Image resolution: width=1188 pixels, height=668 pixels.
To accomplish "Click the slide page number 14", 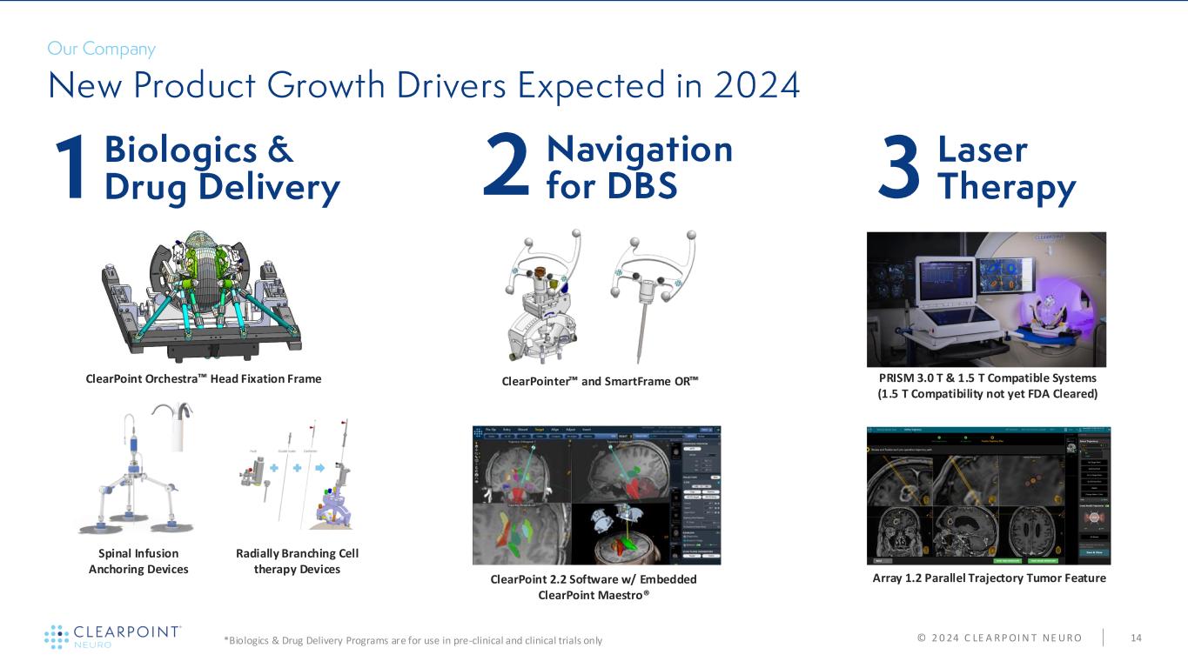I will [x=1136, y=638].
